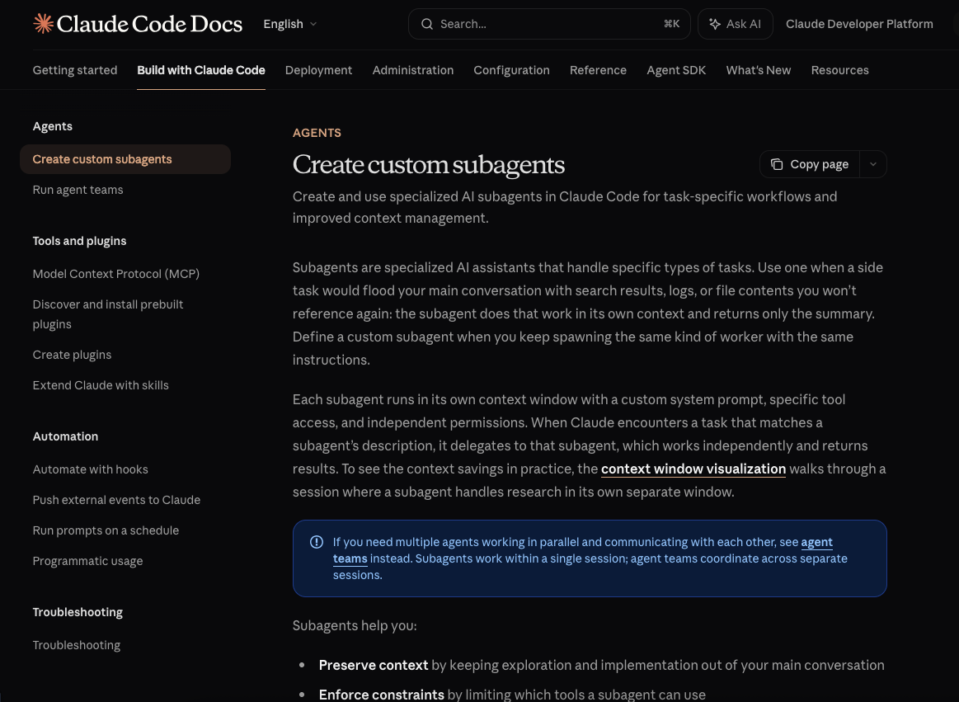Click the info icon in the callout
Viewport: 959px width, 702px height.
tap(316, 542)
